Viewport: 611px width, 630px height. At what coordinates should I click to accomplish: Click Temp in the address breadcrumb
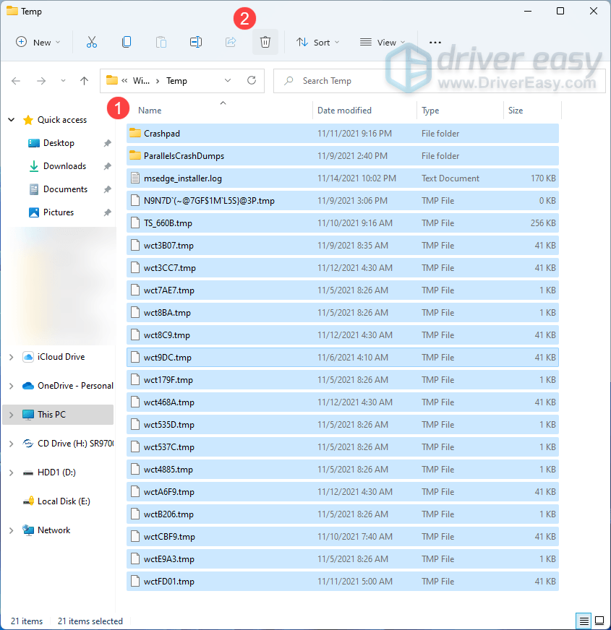tap(176, 81)
